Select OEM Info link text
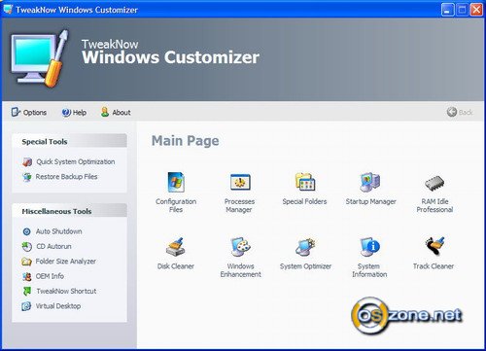The height and width of the screenshot is (351, 486). click(x=50, y=276)
